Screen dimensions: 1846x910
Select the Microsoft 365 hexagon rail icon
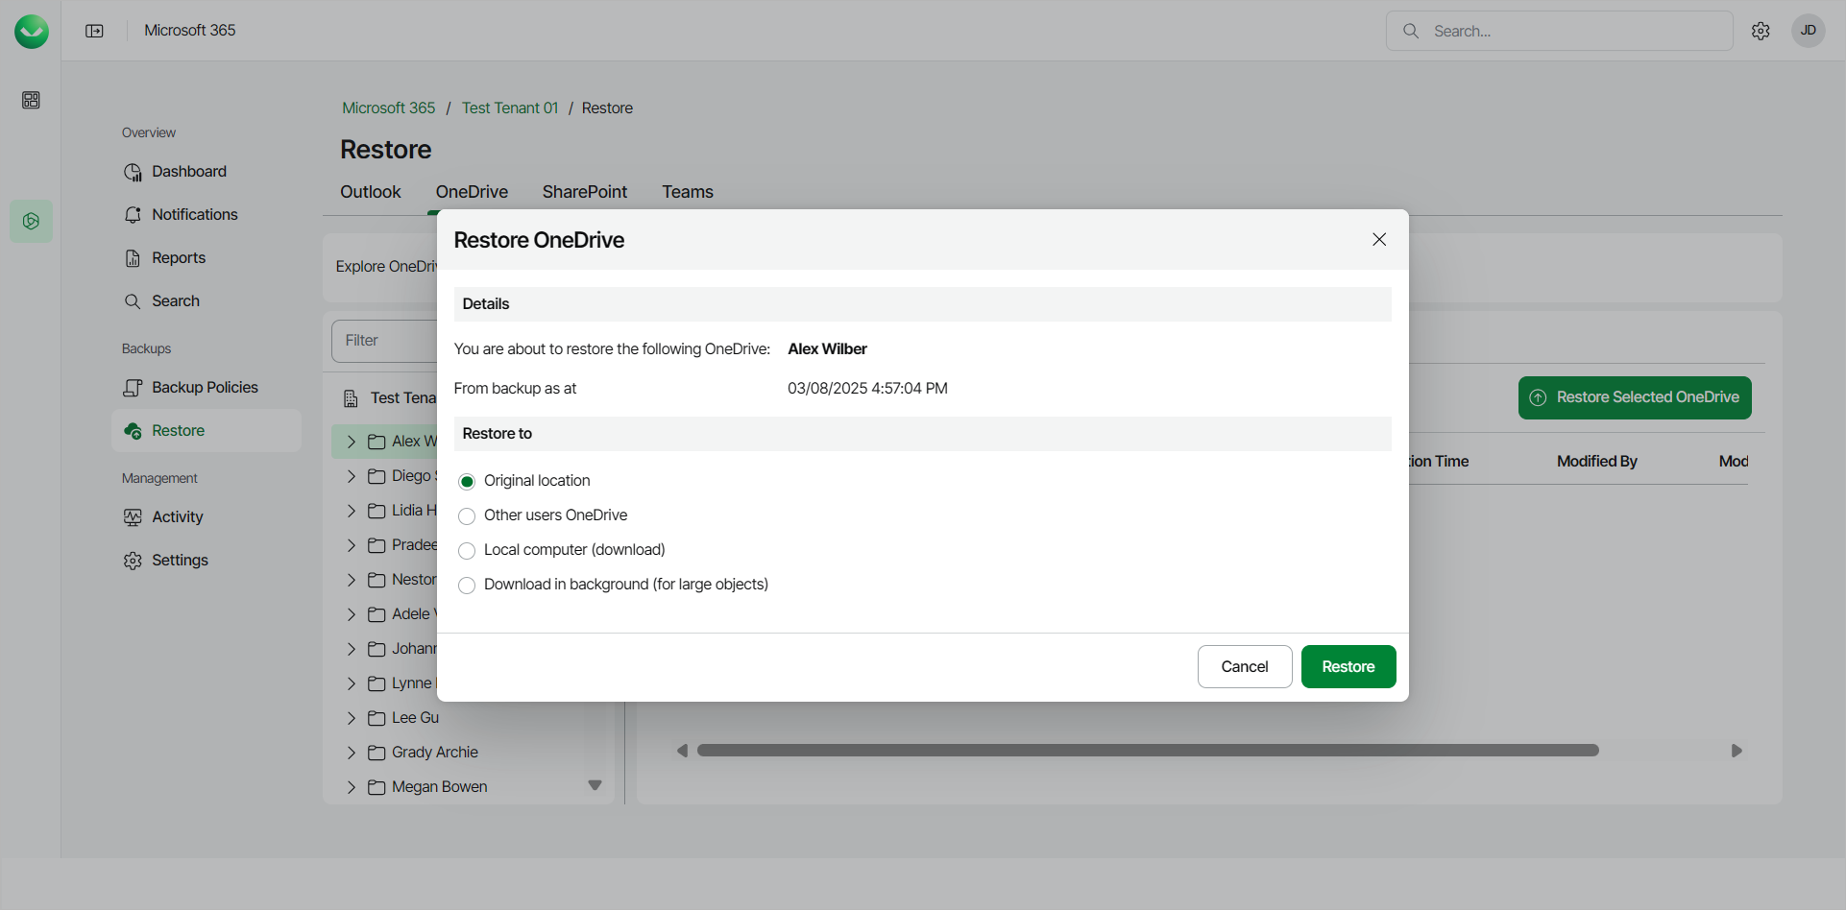coord(31,221)
